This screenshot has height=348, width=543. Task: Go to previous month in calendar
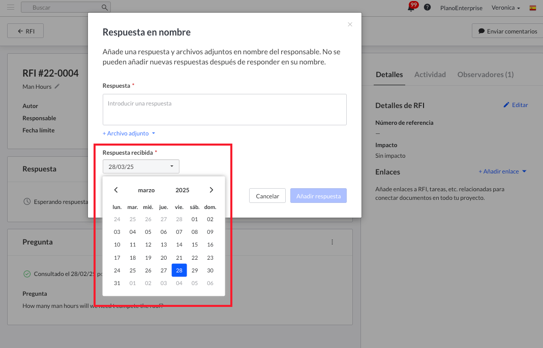tap(116, 190)
